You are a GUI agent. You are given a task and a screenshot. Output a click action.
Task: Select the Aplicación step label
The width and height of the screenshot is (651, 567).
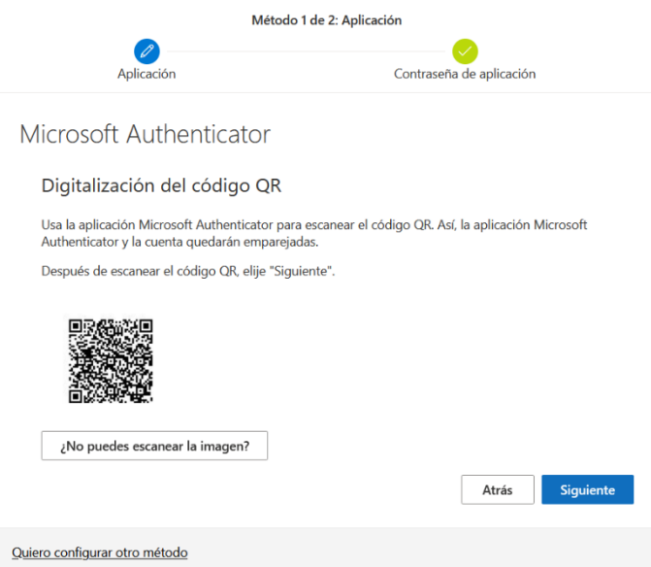pyautogui.click(x=146, y=74)
